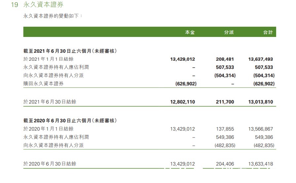Screen dimensions: 296x183
Task: Select the total 13,013,810
Action: 261,102
